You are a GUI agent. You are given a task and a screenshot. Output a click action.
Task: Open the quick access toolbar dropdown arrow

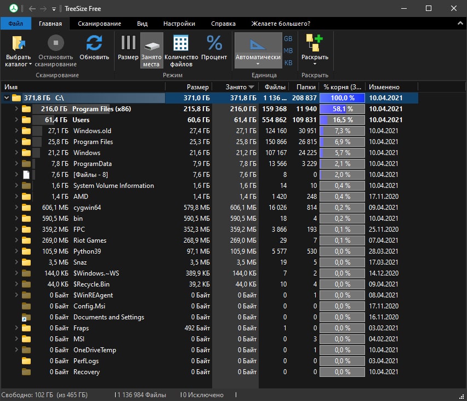54,9
